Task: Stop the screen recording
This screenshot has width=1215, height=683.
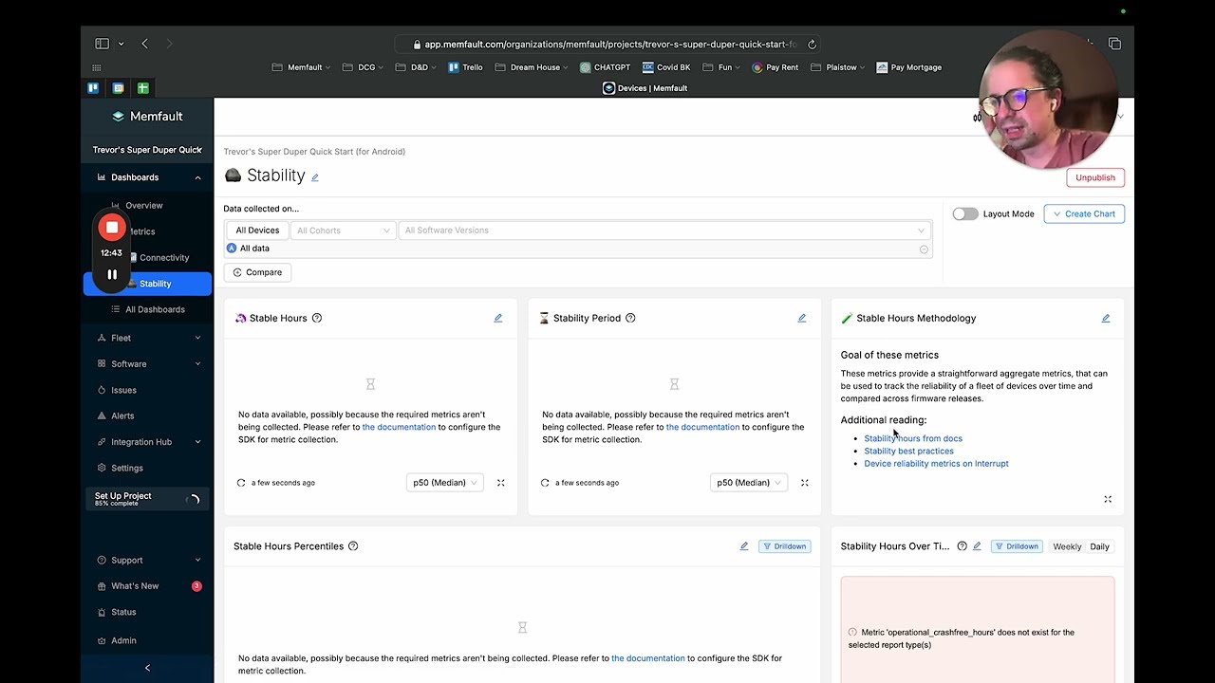Action: (x=112, y=228)
